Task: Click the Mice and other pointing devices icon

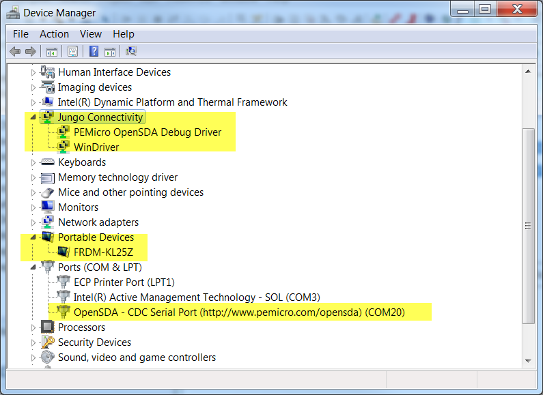Action: [47, 192]
